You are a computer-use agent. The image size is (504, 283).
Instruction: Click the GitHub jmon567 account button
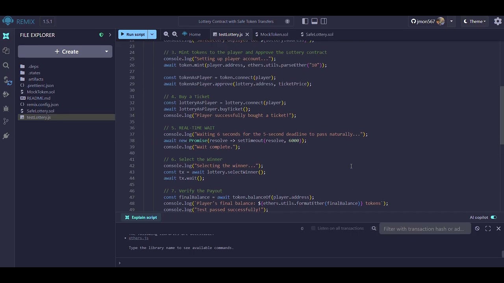point(428,21)
